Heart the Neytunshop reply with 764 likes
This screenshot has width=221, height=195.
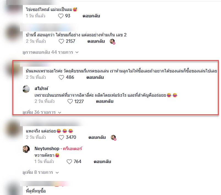click(69, 162)
